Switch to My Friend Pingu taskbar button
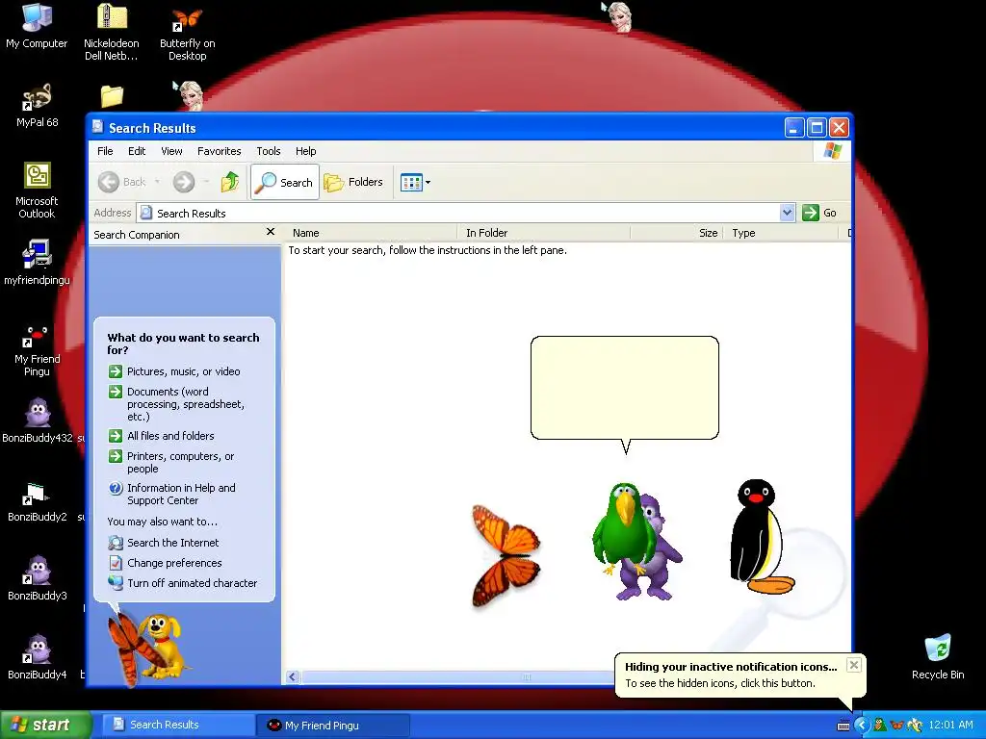This screenshot has height=739, width=986. click(x=333, y=725)
